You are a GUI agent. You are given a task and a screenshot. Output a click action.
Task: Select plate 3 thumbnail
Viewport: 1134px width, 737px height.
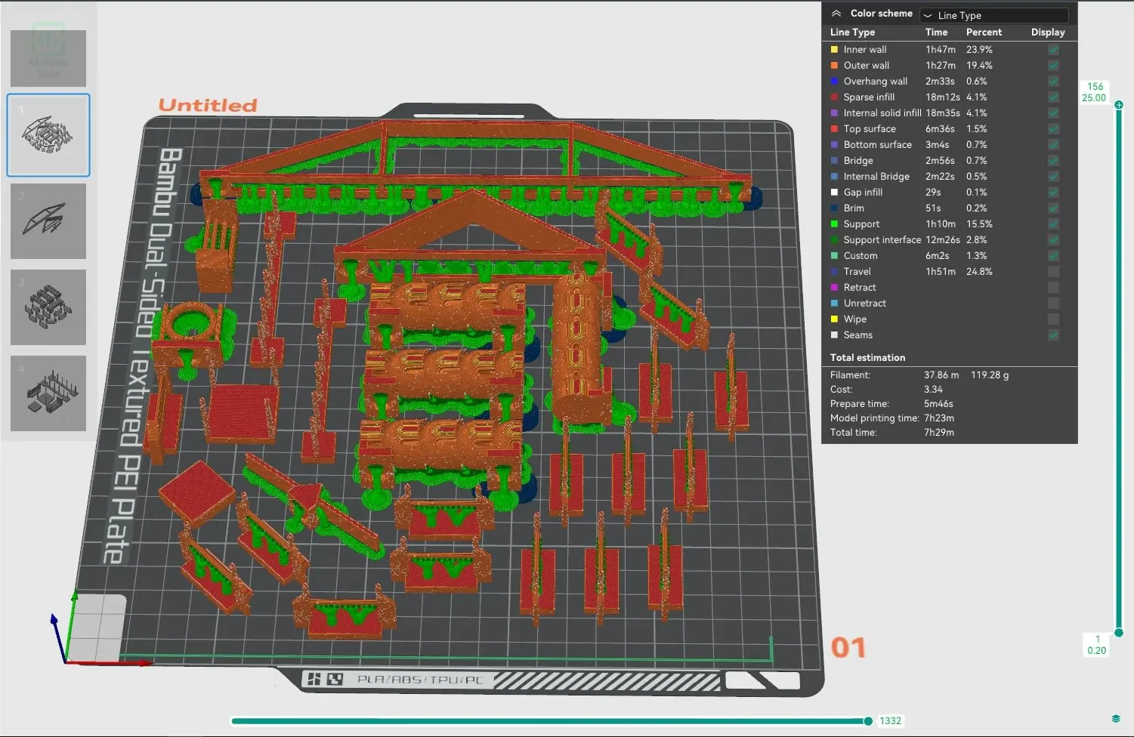pyautogui.click(x=48, y=307)
